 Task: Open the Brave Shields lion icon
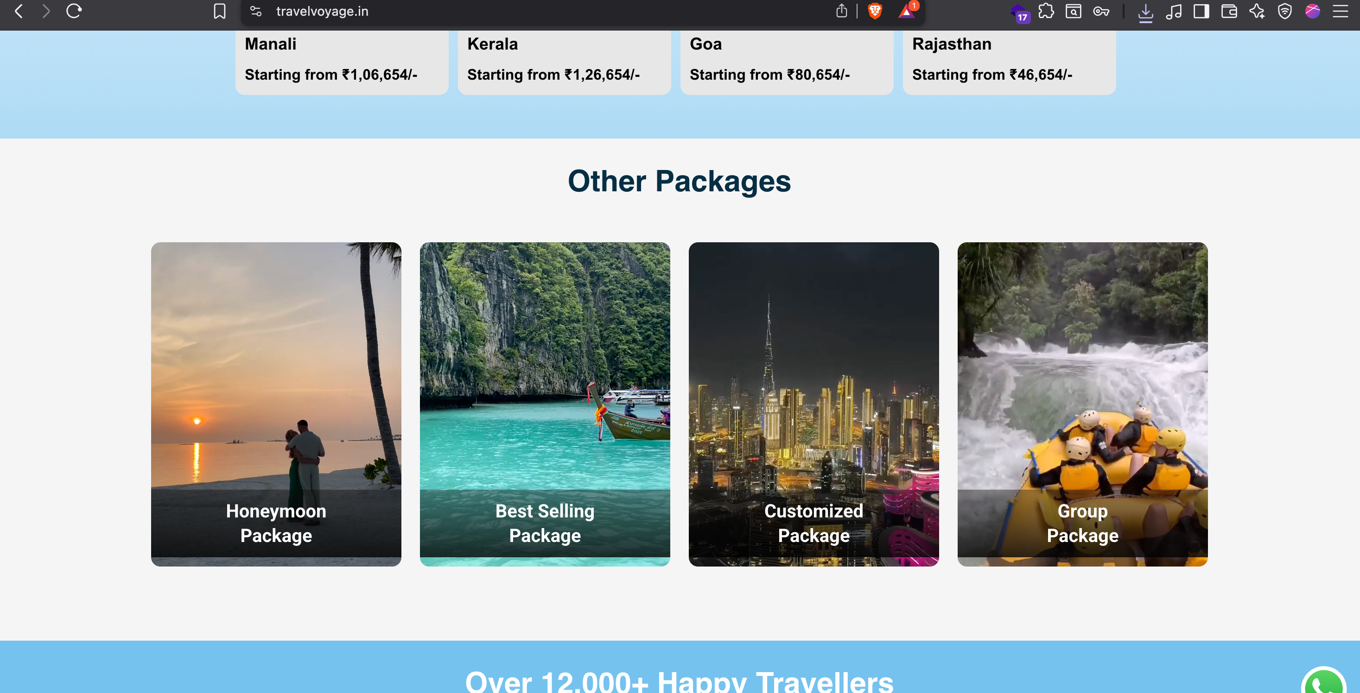point(875,11)
